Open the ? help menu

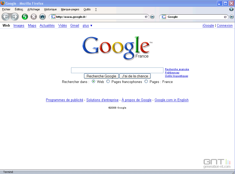click(96, 9)
